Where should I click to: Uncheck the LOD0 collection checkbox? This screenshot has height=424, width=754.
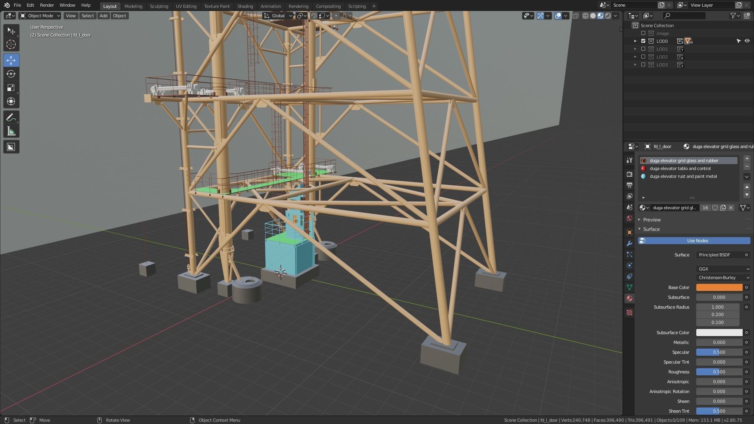click(643, 41)
